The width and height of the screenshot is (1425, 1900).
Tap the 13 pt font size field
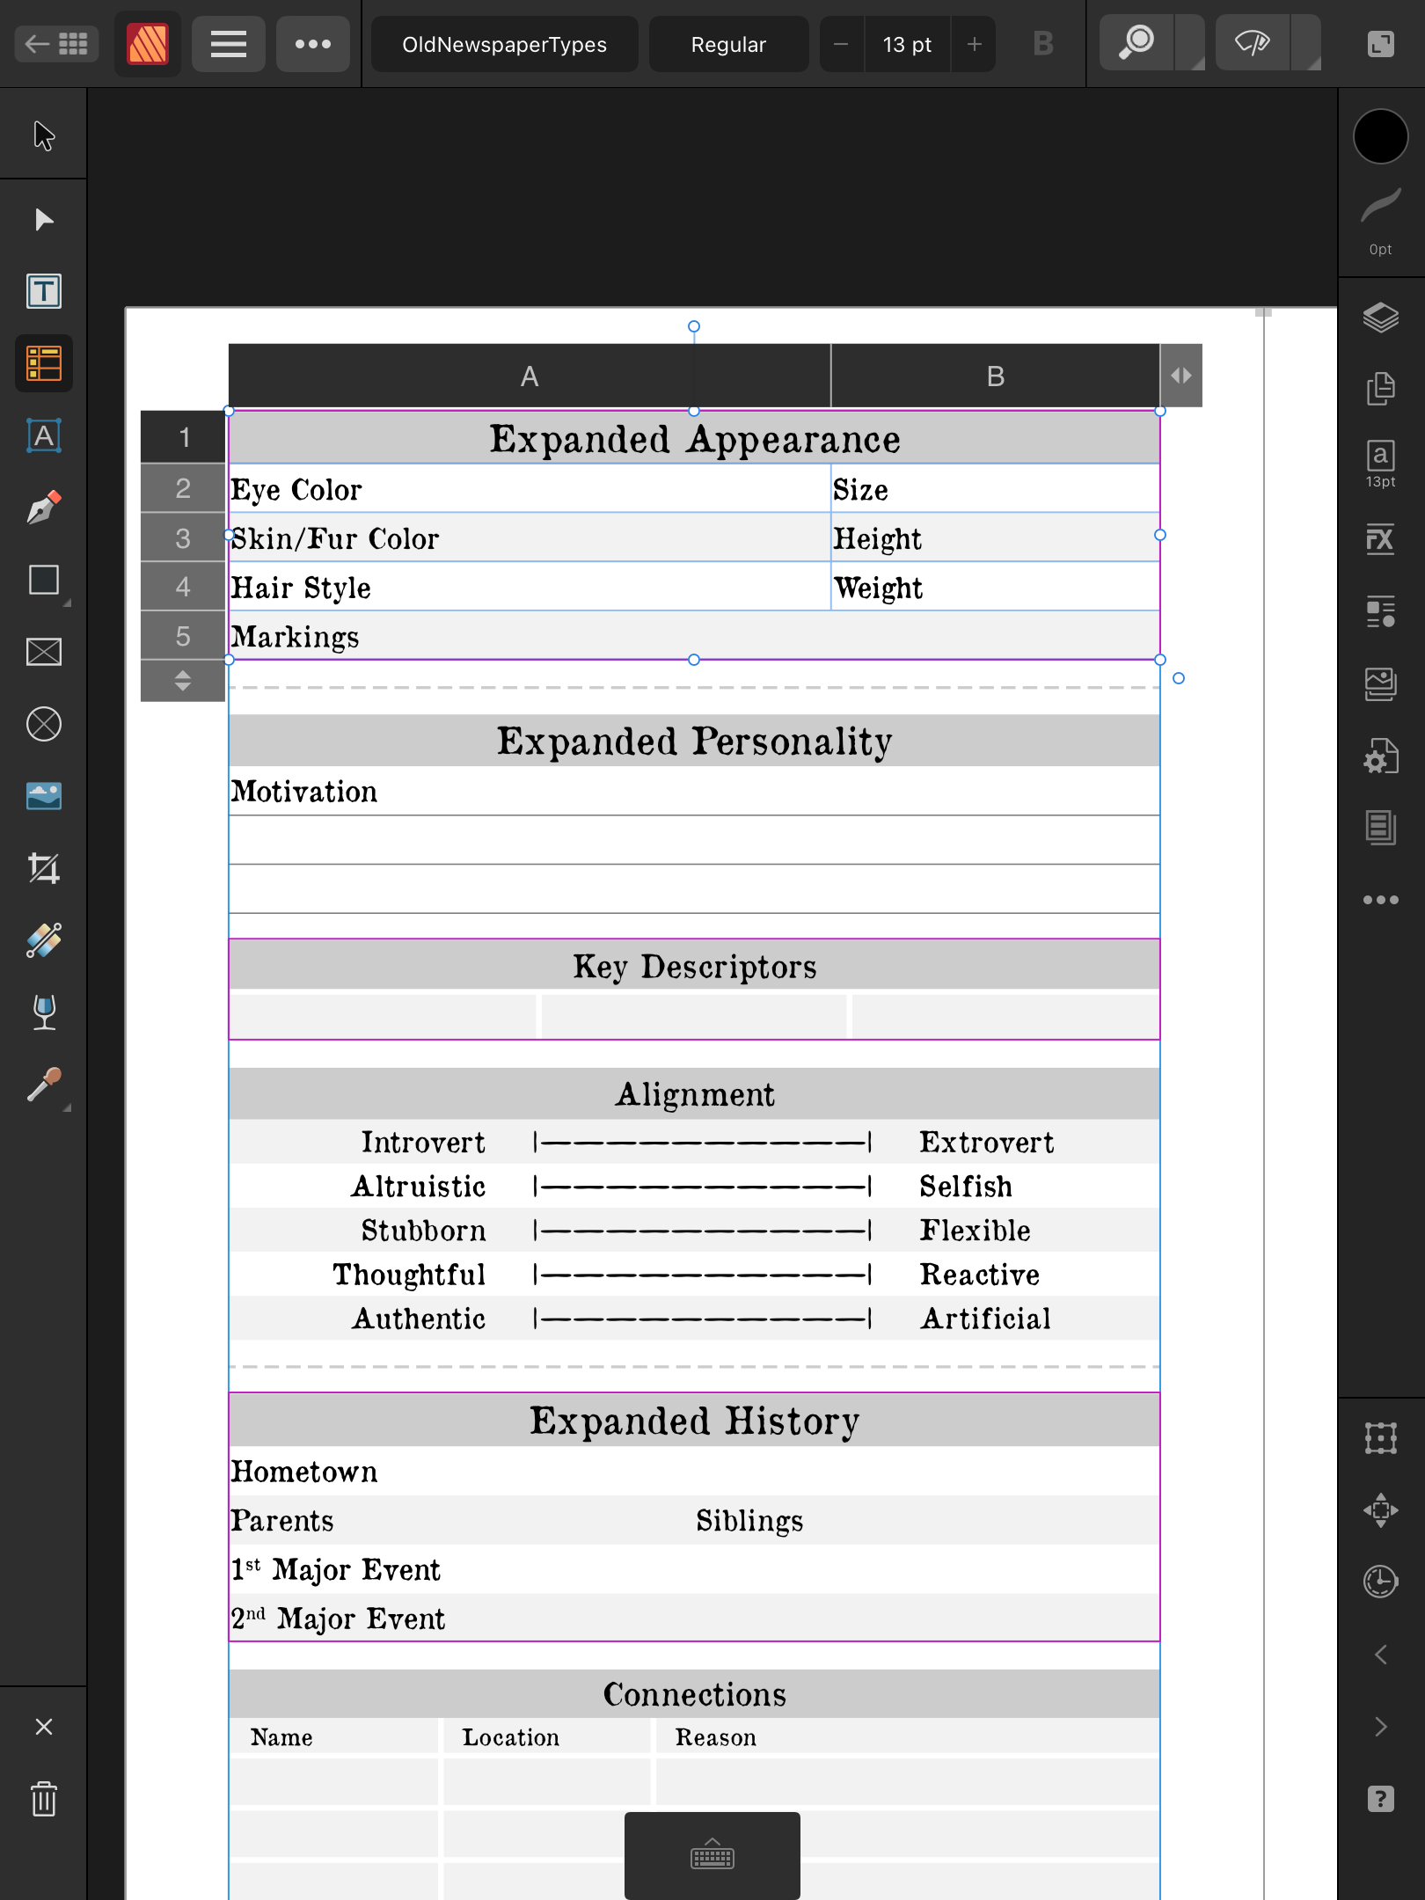coord(907,44)
